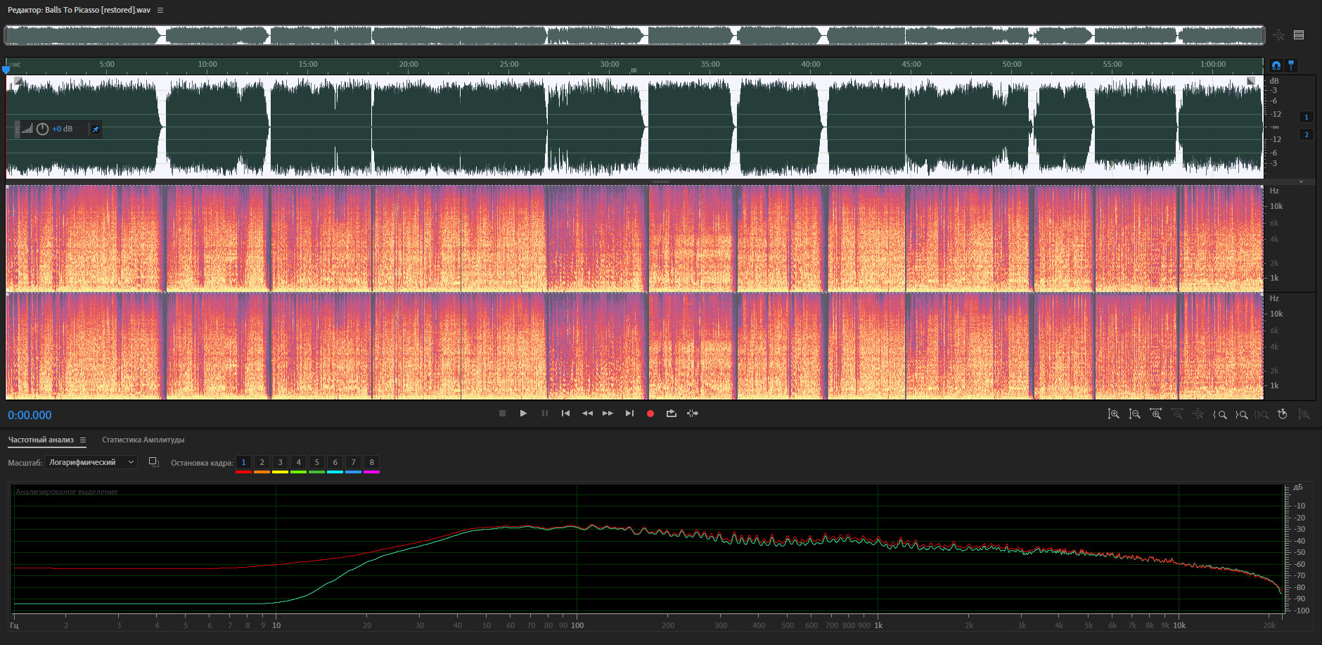The width and height of the screenshot is (1322, 645).
Task: Toggle loop playback icon
Action: click(672, 414)
